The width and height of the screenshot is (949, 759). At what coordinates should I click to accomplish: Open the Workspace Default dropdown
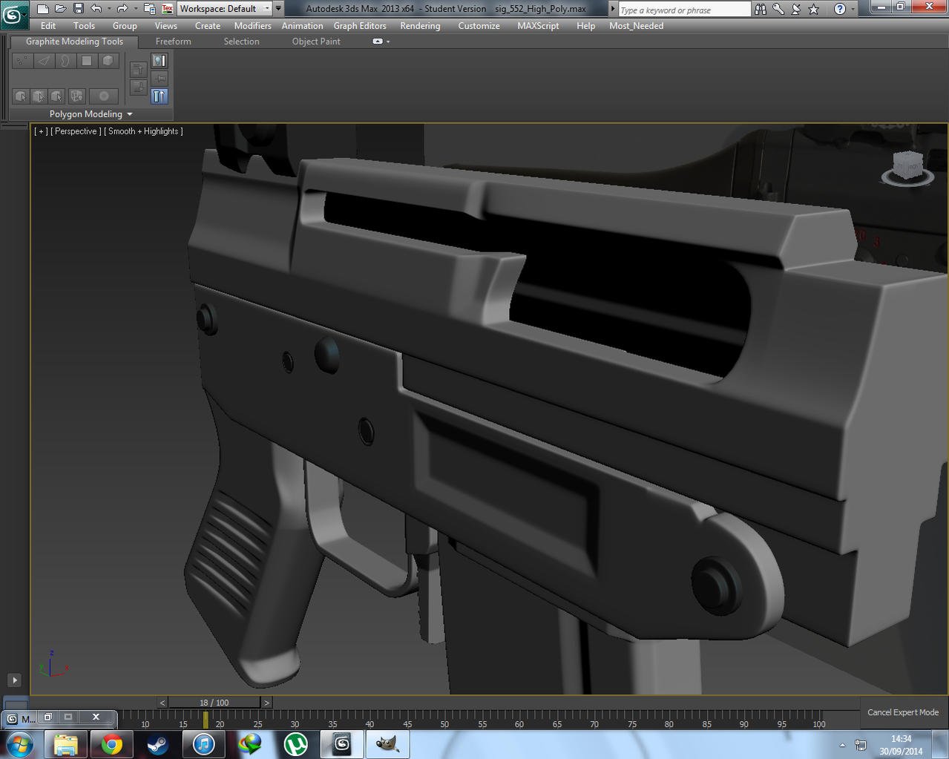point(266,8)
